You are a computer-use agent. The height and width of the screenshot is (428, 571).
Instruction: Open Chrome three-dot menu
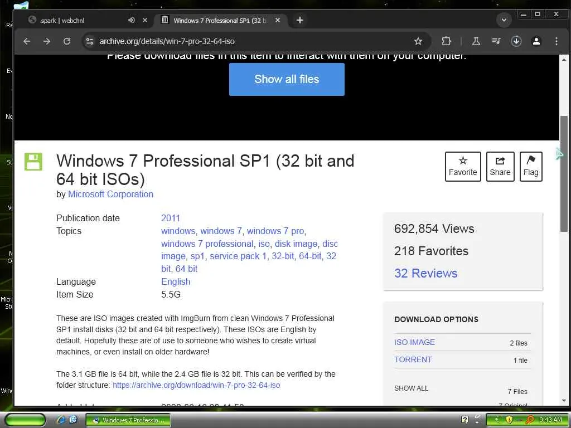point(556,41)
